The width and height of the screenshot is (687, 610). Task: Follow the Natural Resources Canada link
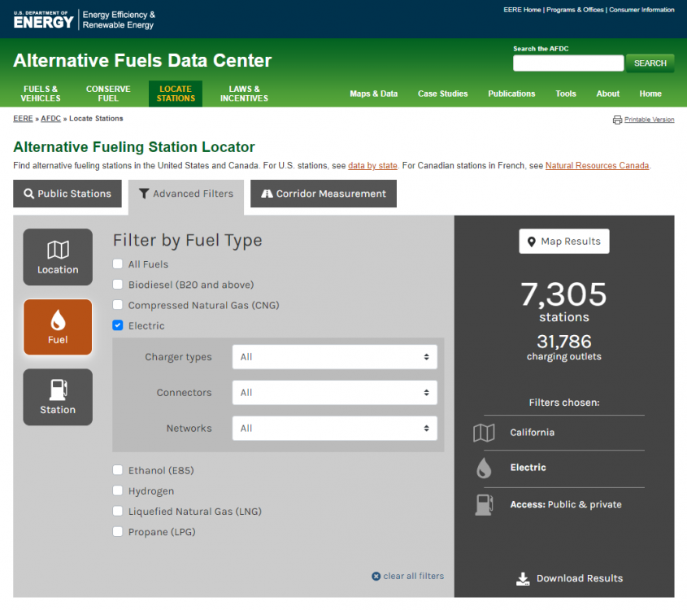click(x=597, y=166)
